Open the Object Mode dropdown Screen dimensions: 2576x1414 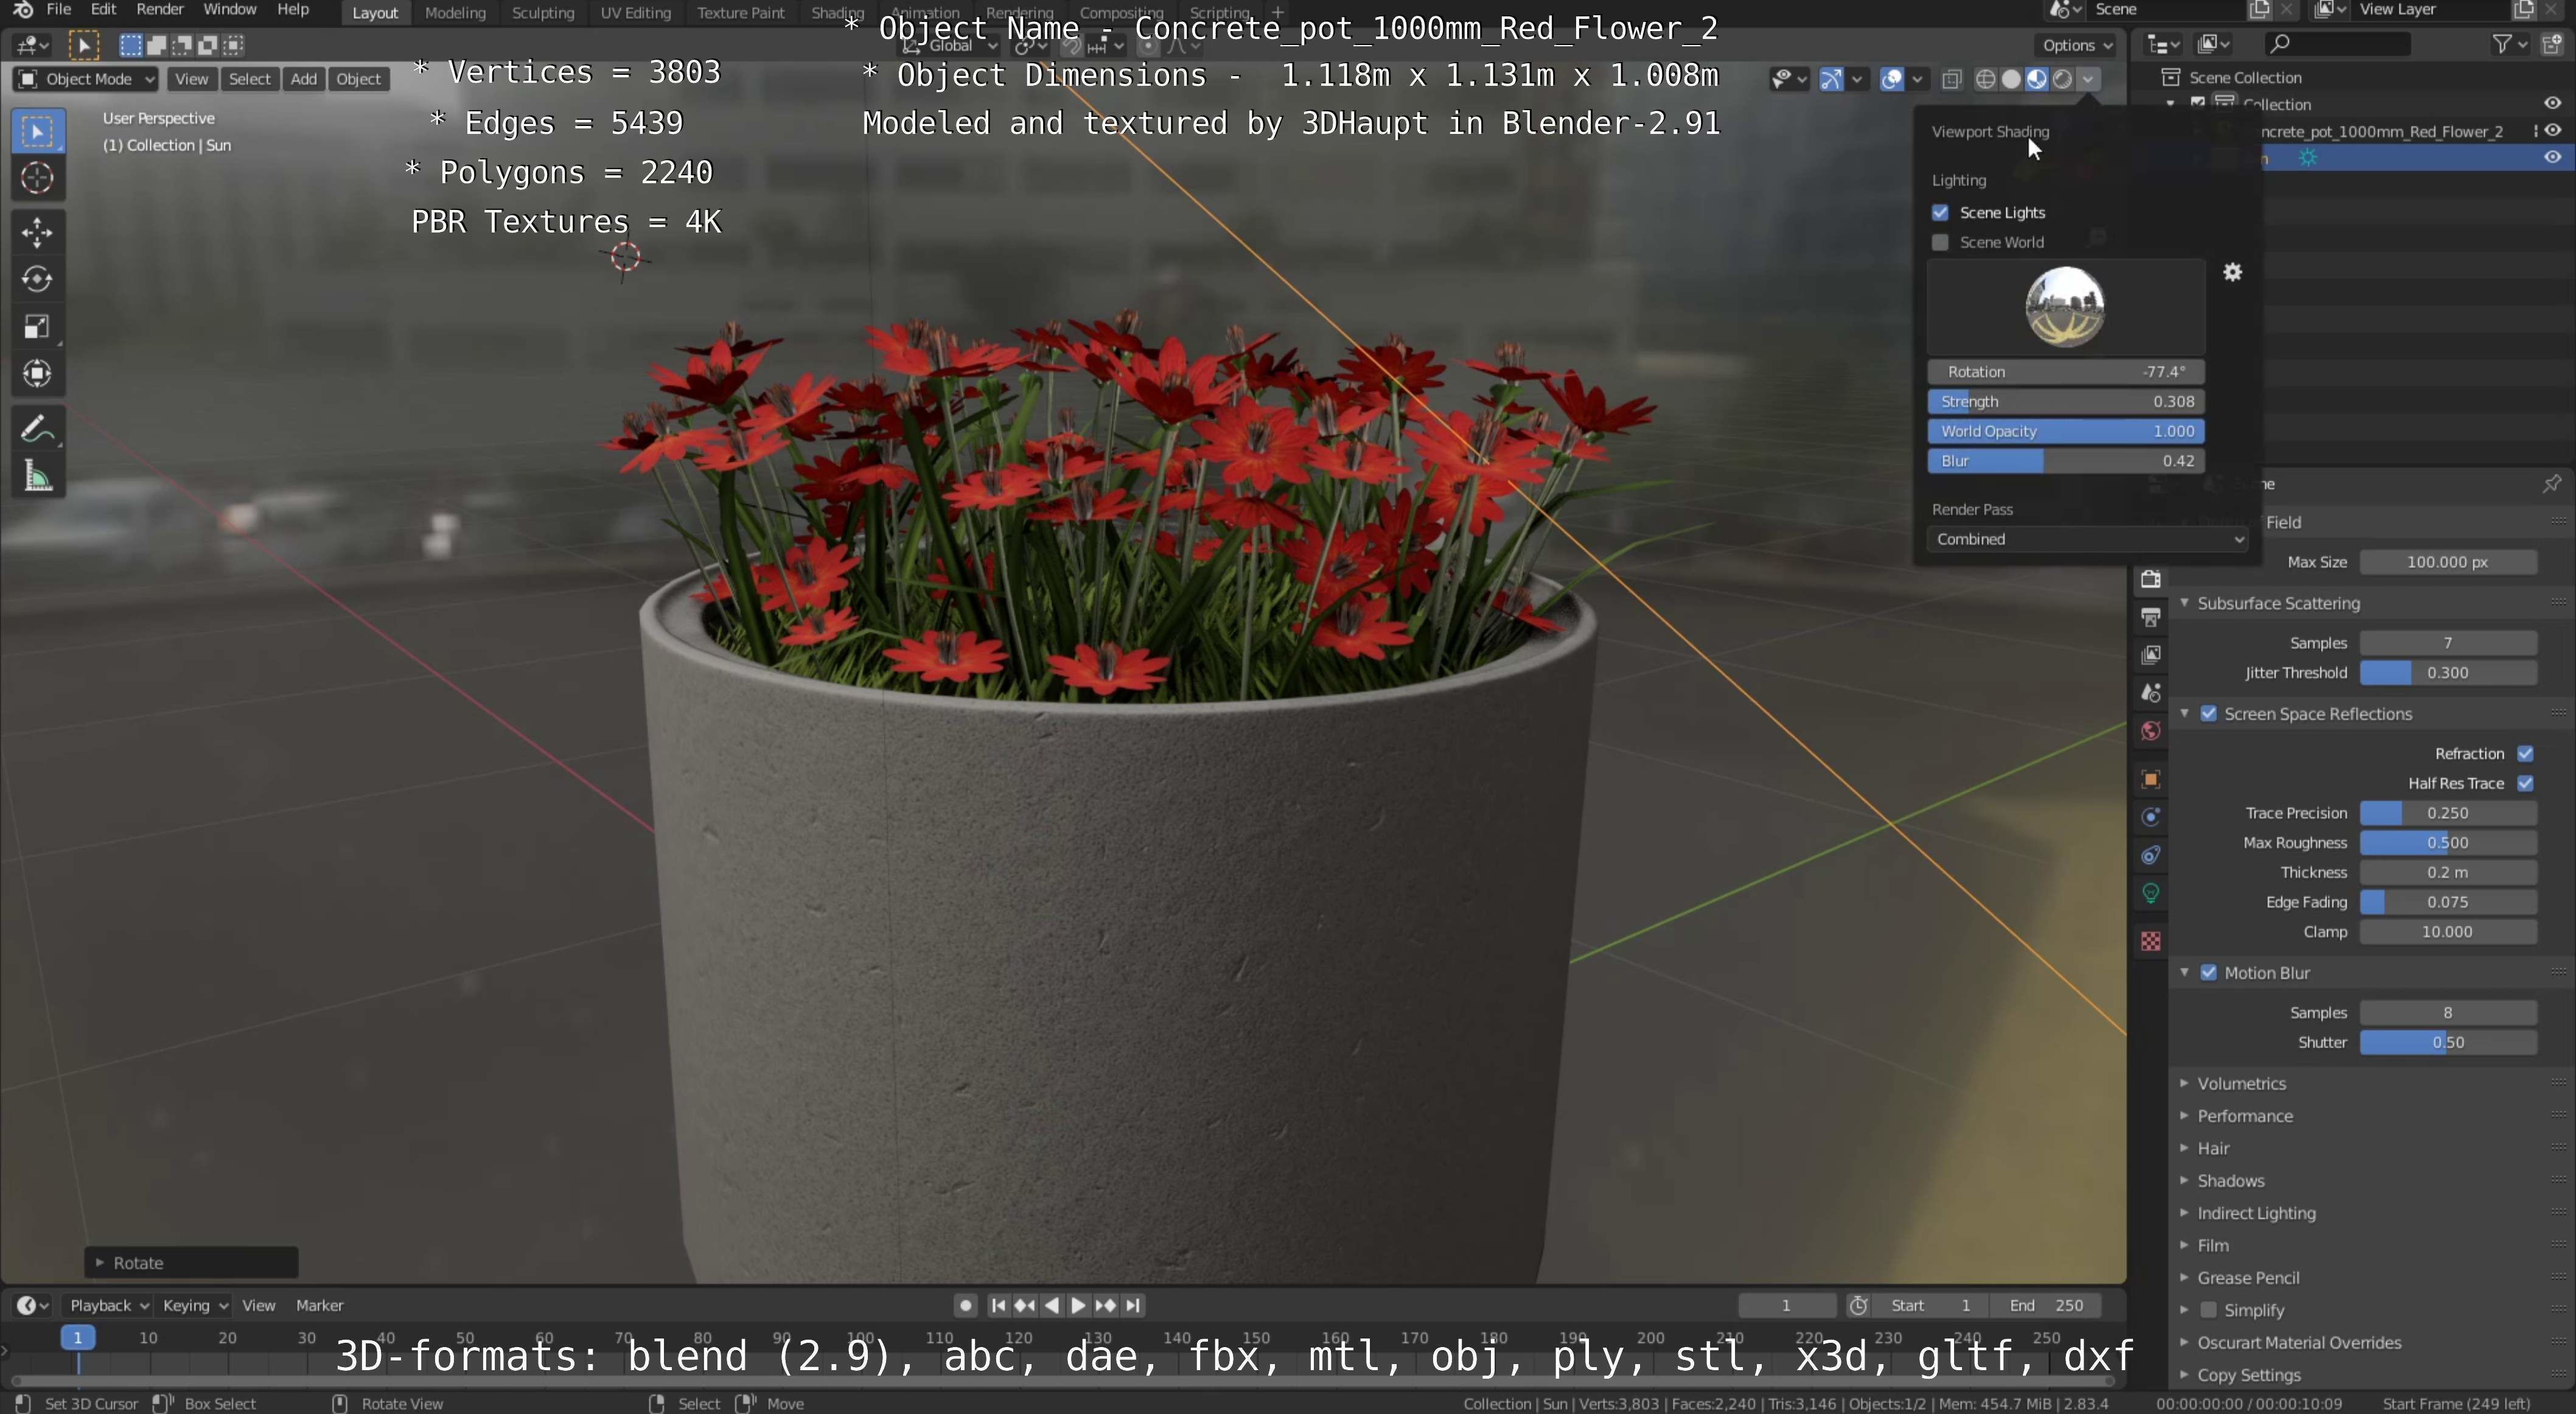pyautogui.click(x=86, y=79)
